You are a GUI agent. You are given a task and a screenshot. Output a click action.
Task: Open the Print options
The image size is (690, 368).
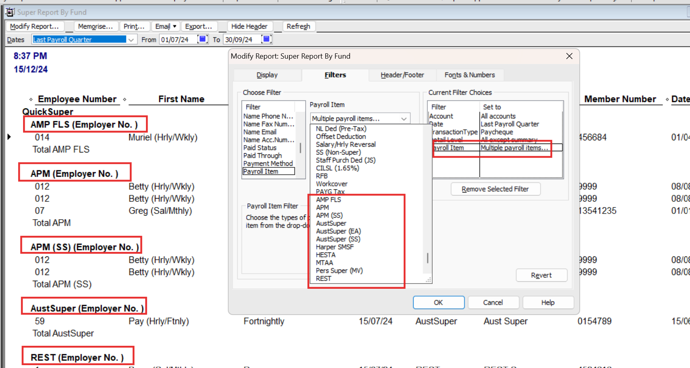(134, 26)
